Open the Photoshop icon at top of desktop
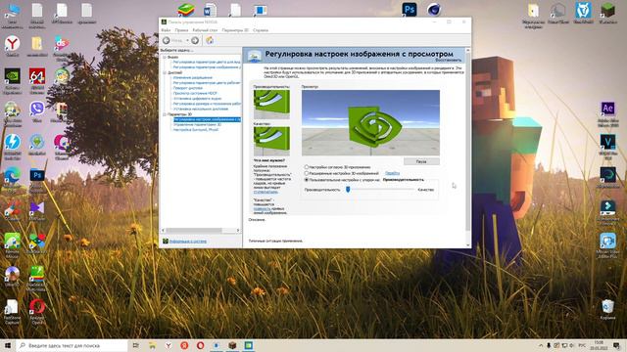The height and width of the screenshot is (352, 627). pos(410,10)
